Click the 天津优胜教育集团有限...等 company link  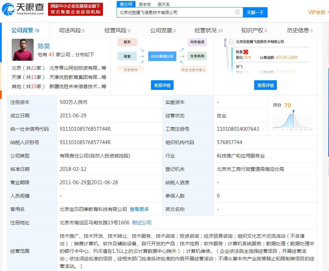pos(78,77)
